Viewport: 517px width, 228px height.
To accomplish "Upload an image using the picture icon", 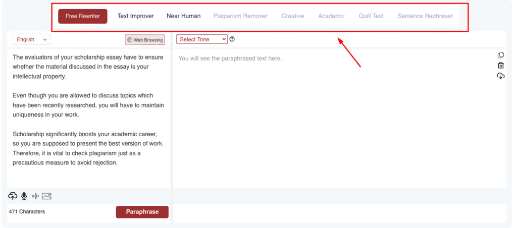I will coord(46,196).
